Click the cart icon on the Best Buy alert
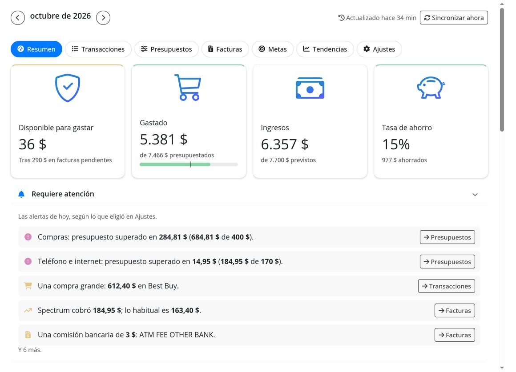The width and height of the screenshot is (516, 372). point(28,286)
